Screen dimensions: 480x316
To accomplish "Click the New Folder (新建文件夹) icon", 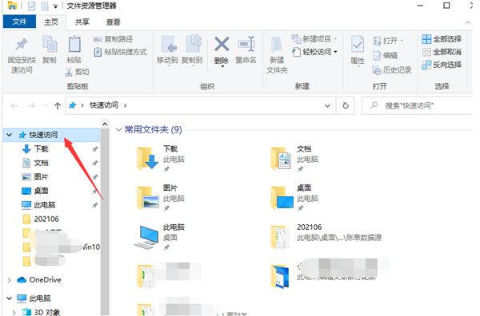I will (x=277, y=45).
